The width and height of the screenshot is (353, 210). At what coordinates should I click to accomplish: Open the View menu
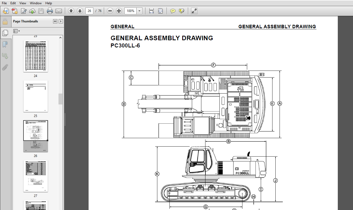click(x=23, y=3)
